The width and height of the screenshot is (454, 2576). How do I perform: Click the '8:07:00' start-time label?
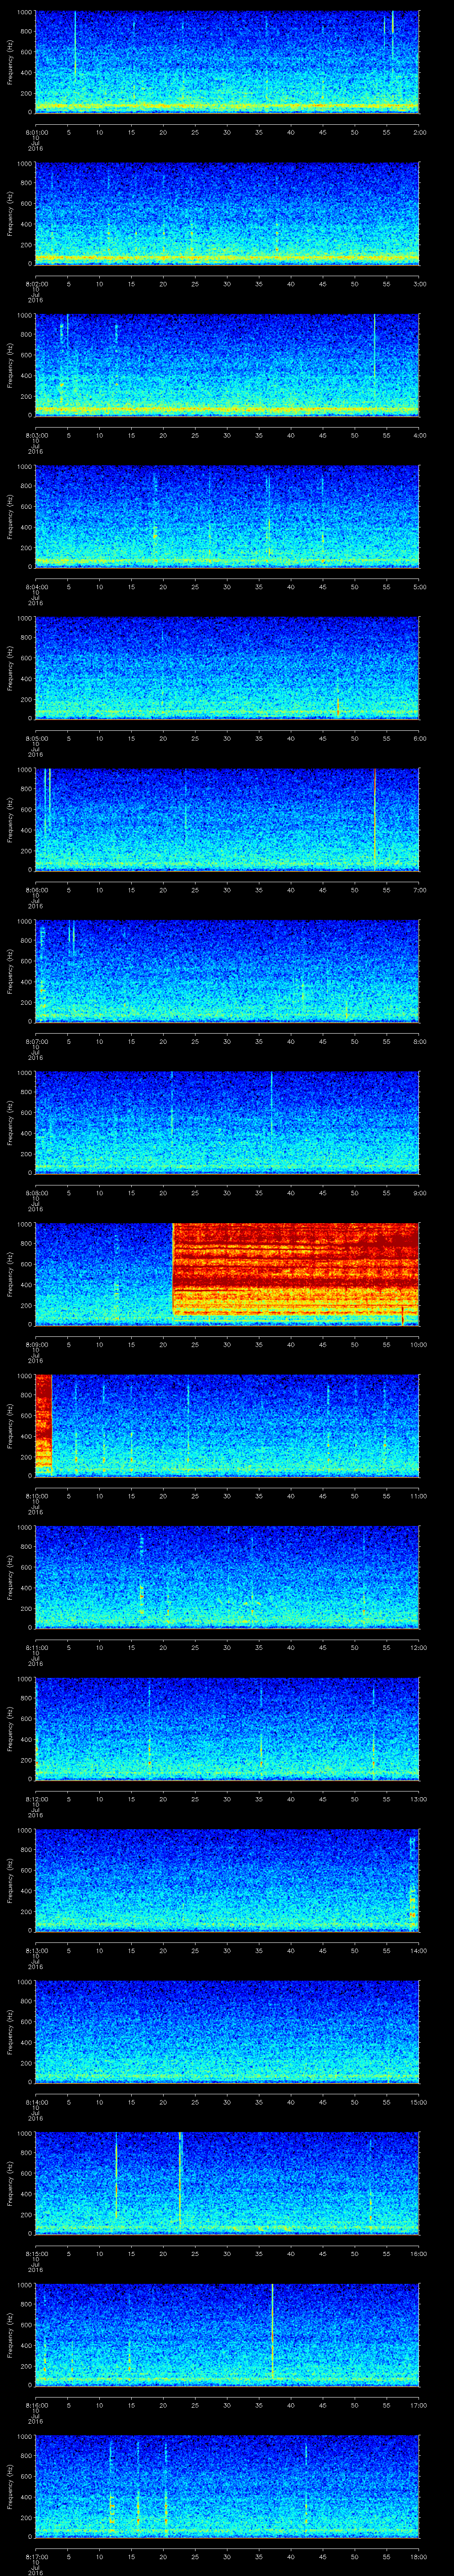(x=36, y=1041)
